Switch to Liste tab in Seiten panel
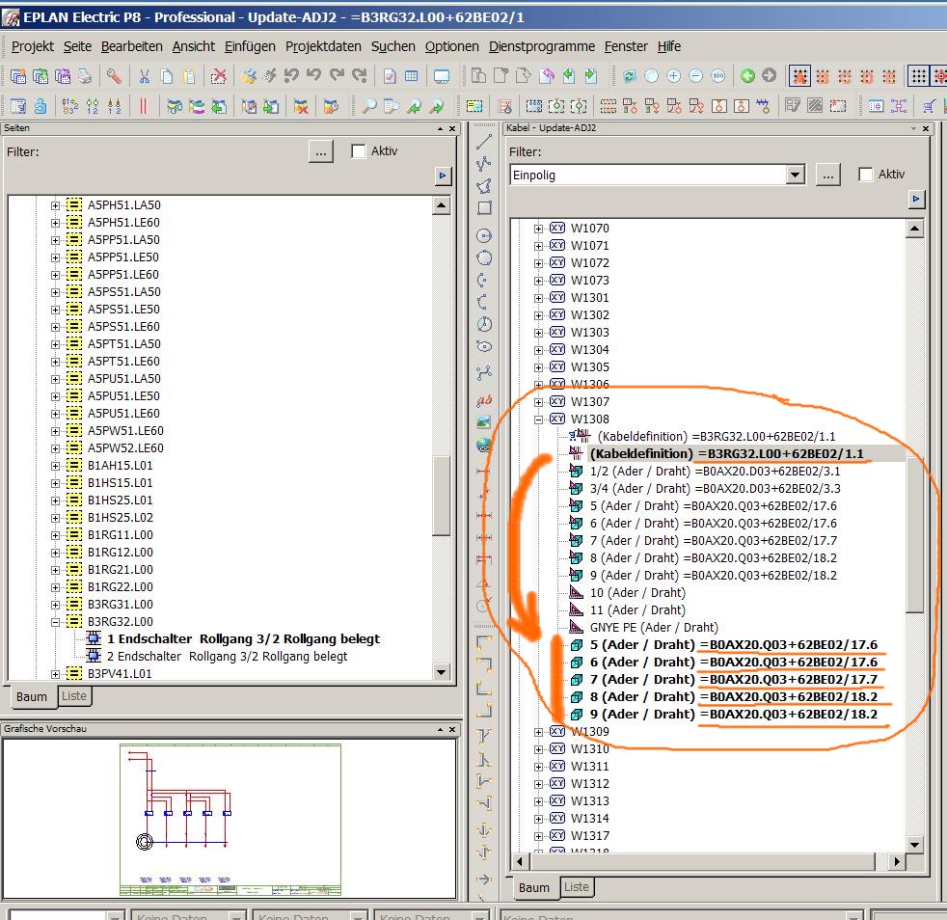The height and width of the screenshot is (920, 947). (74, 696)
